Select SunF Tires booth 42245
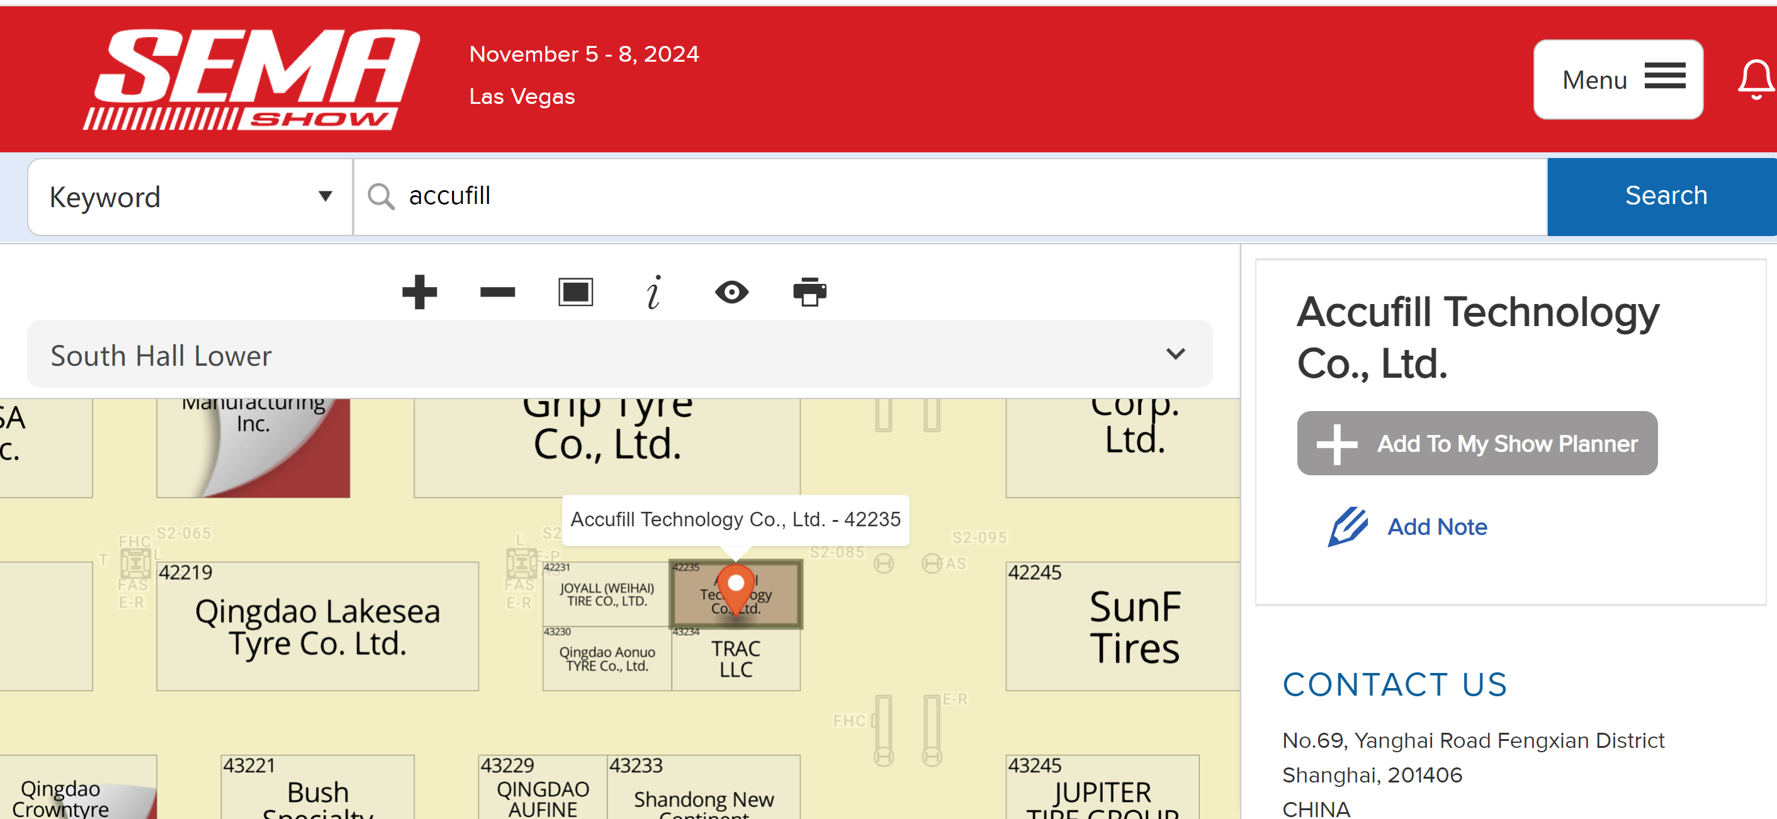Viewport: 1777px width, 819px height. [x=1122, y=626]
